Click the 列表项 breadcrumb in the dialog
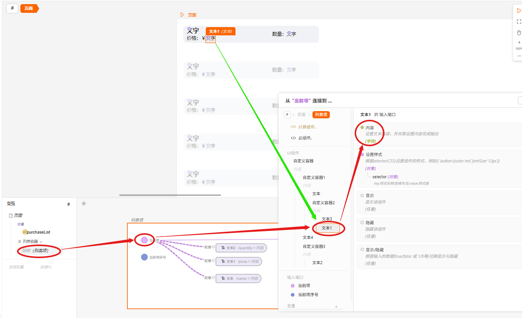522x318 pixels. point(321,115)
